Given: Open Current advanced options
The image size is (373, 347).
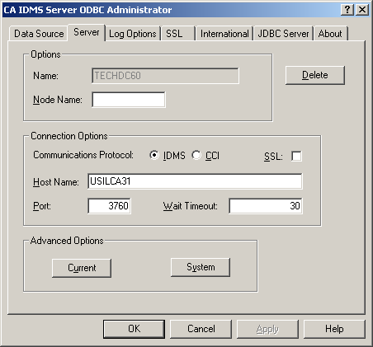Looking at the screenshot, I should [x=82, y=268].
